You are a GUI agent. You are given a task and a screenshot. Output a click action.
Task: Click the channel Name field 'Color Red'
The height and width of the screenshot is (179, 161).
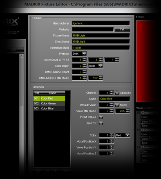(x=114, y=99)
